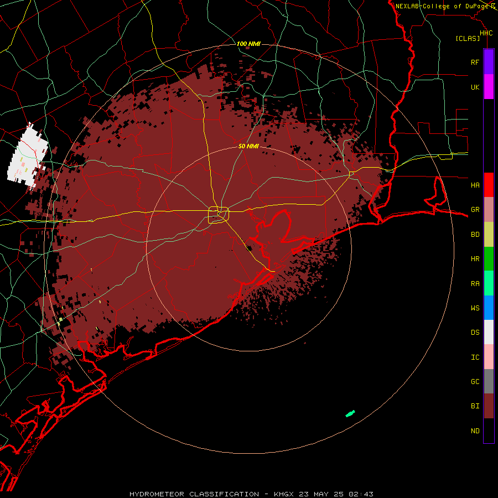This screenshot has width=498, height=498.
Task: Click the IC light pink legend swatch
Action: pos(489,357)
